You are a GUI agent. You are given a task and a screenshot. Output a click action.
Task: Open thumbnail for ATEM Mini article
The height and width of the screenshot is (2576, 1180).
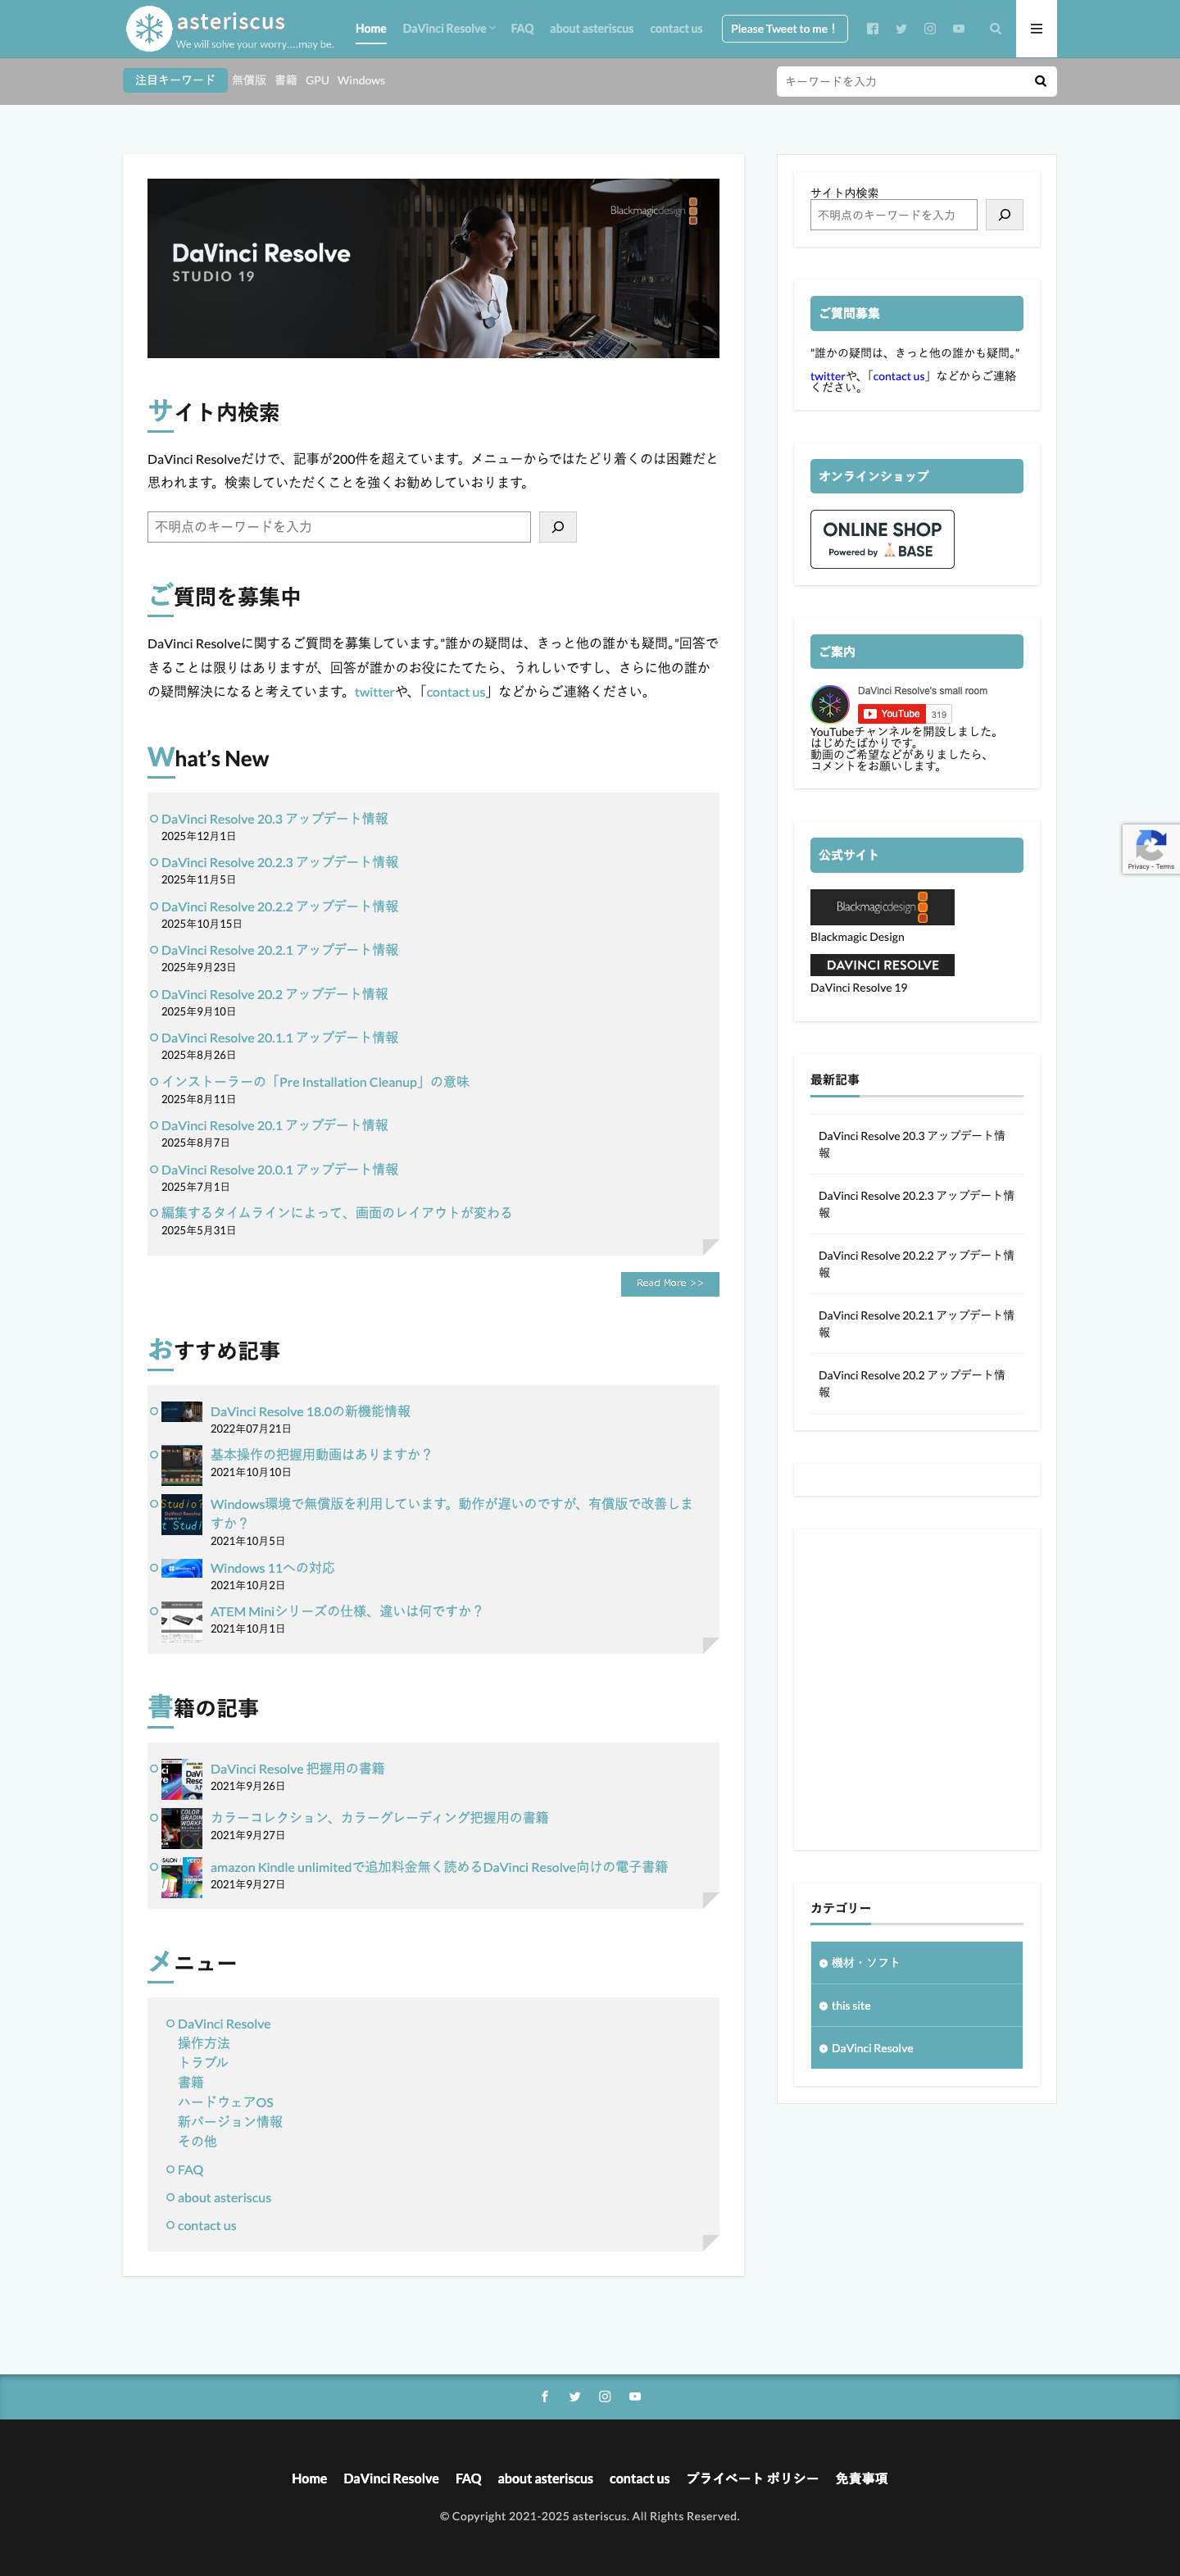pos(181,1621)
